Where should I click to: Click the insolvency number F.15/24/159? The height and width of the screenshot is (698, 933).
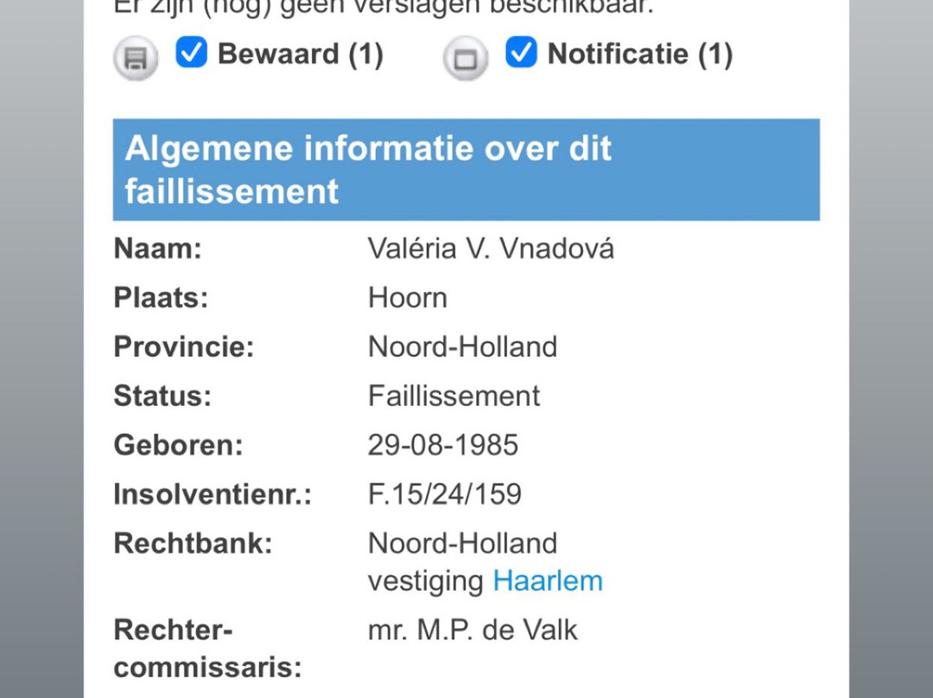click(x=444, y=494)
